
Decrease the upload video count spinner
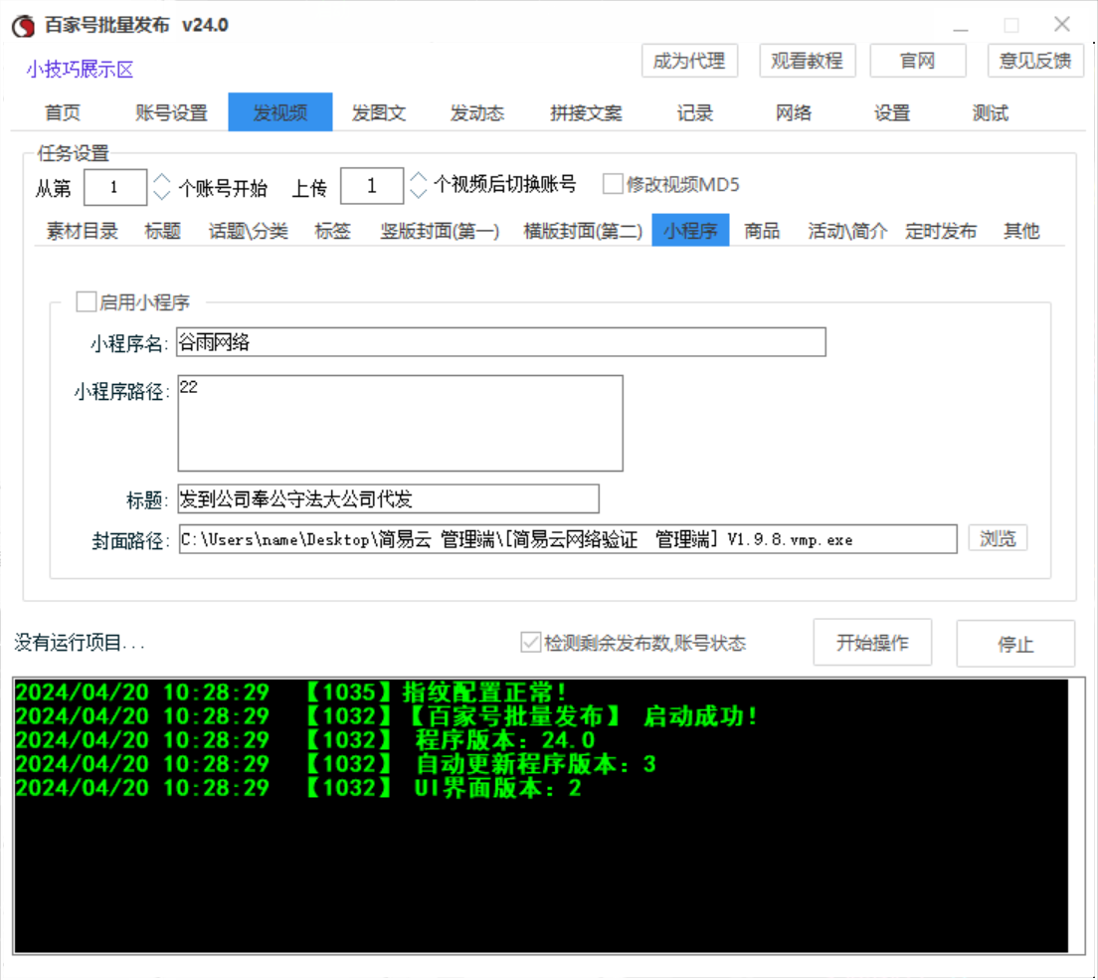(418, 193)
